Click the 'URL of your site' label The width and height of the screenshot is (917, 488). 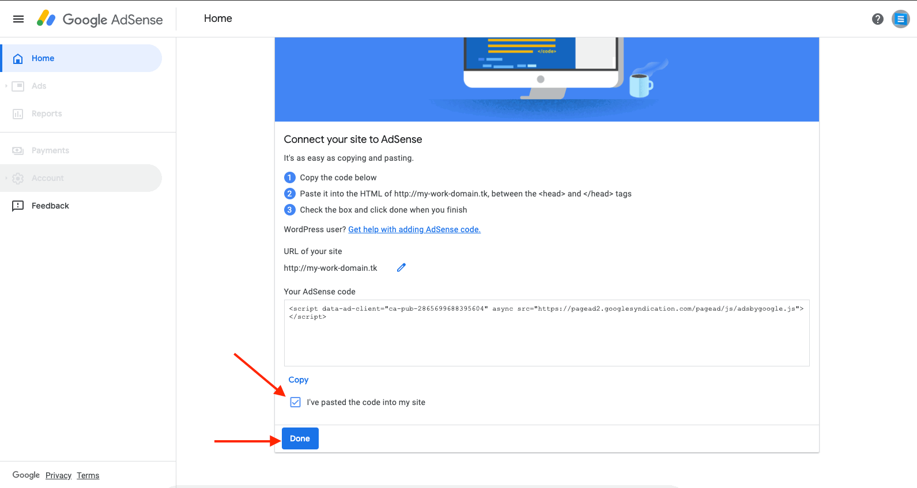pos(313,251)
